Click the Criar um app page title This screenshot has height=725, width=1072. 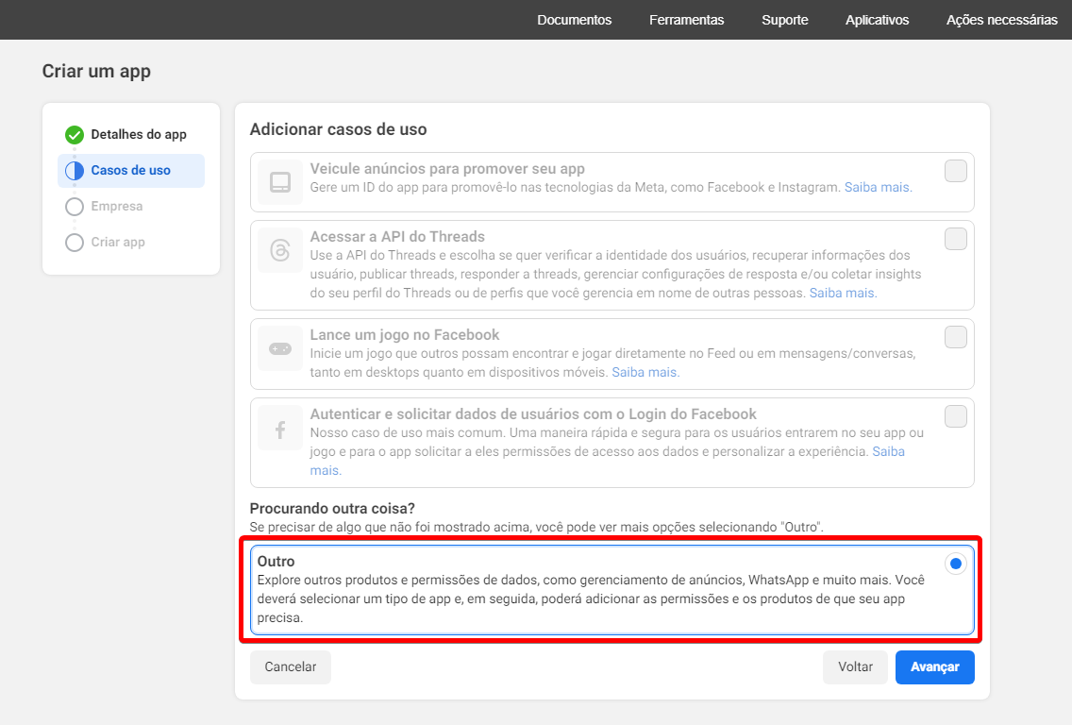[96, 72]
